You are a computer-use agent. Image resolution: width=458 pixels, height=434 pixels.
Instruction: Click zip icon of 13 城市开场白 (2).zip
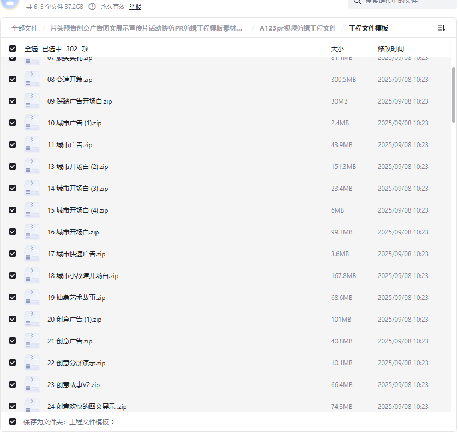tap(32, 166)
